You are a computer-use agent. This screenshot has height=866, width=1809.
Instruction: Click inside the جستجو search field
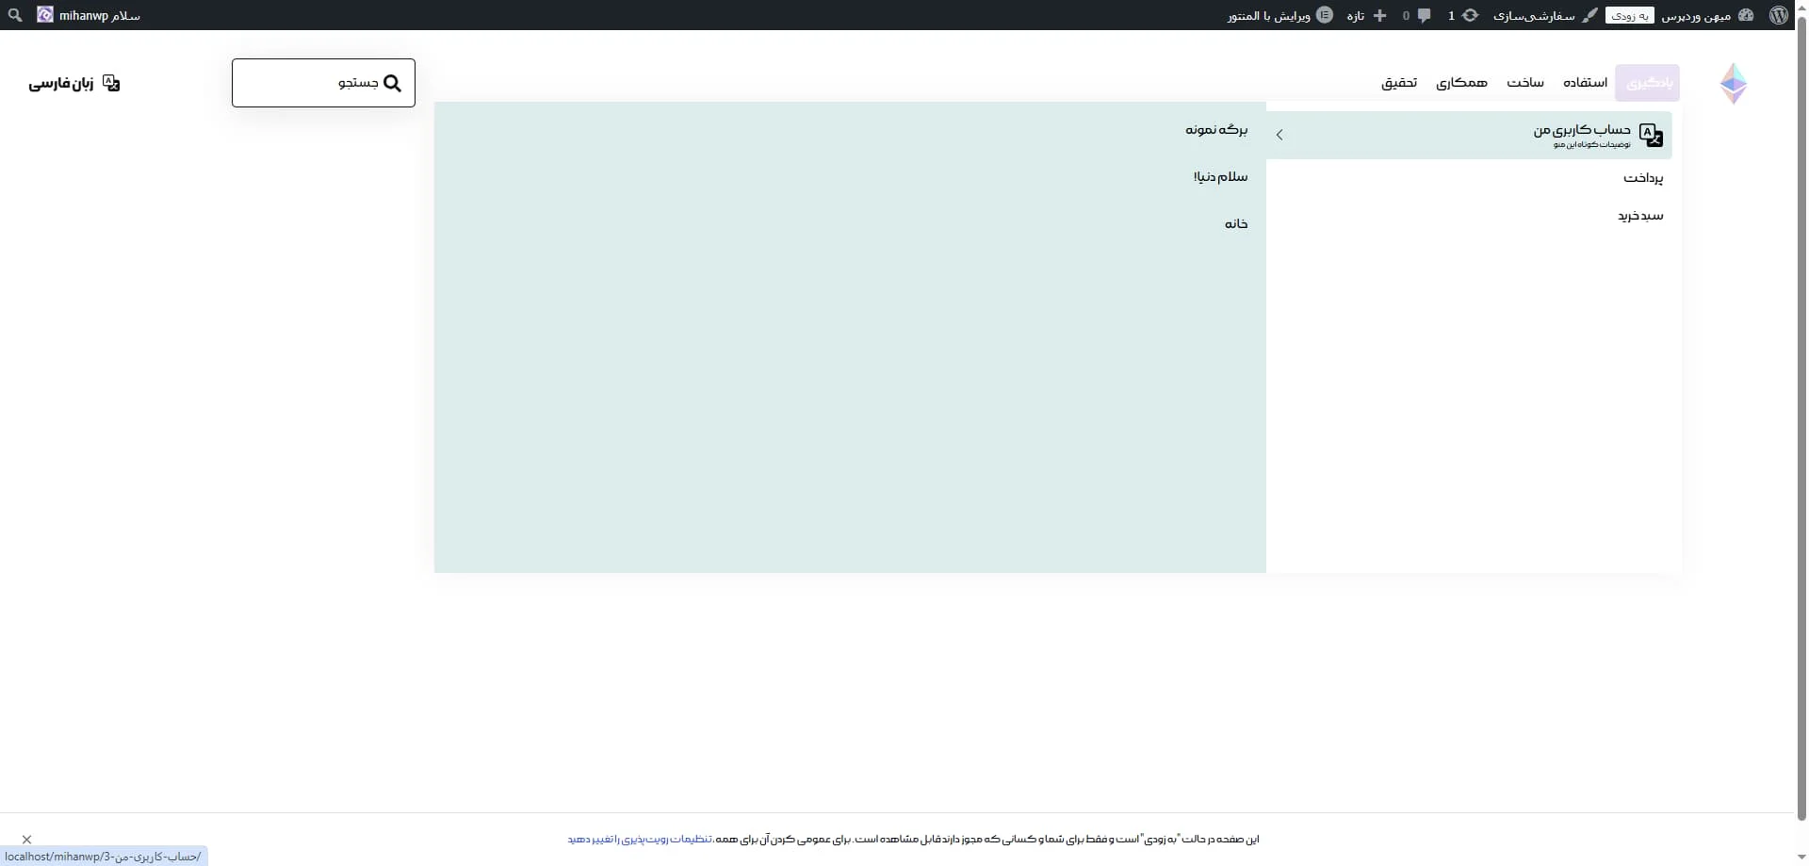pyautogui.click(x=311, y=83)
